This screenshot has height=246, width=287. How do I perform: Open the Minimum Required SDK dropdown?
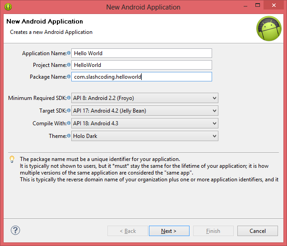coord(145,98)
